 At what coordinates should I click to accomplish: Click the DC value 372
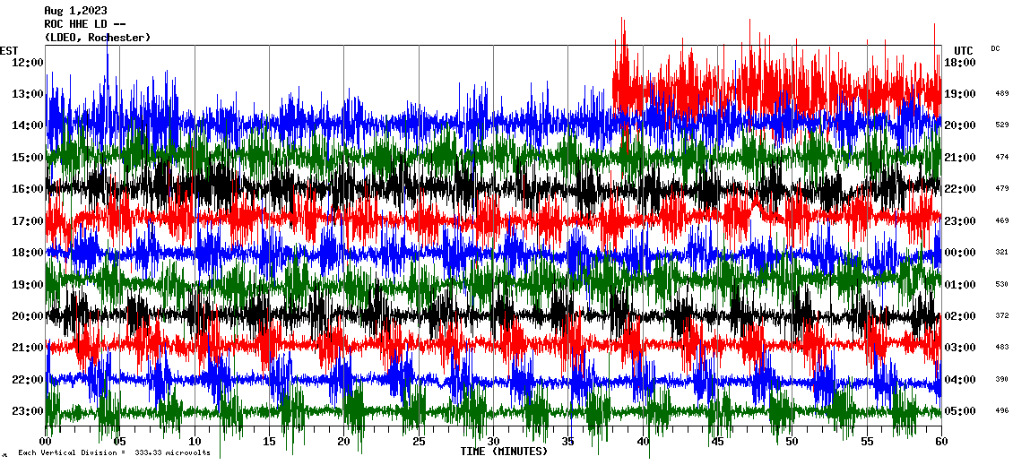(x=1001, y=316)
